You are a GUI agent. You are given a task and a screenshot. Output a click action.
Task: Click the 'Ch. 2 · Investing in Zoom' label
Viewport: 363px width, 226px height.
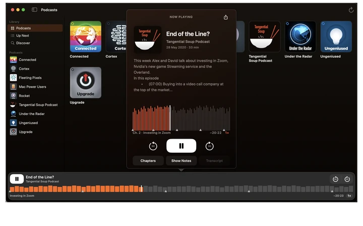coord(152,133)
